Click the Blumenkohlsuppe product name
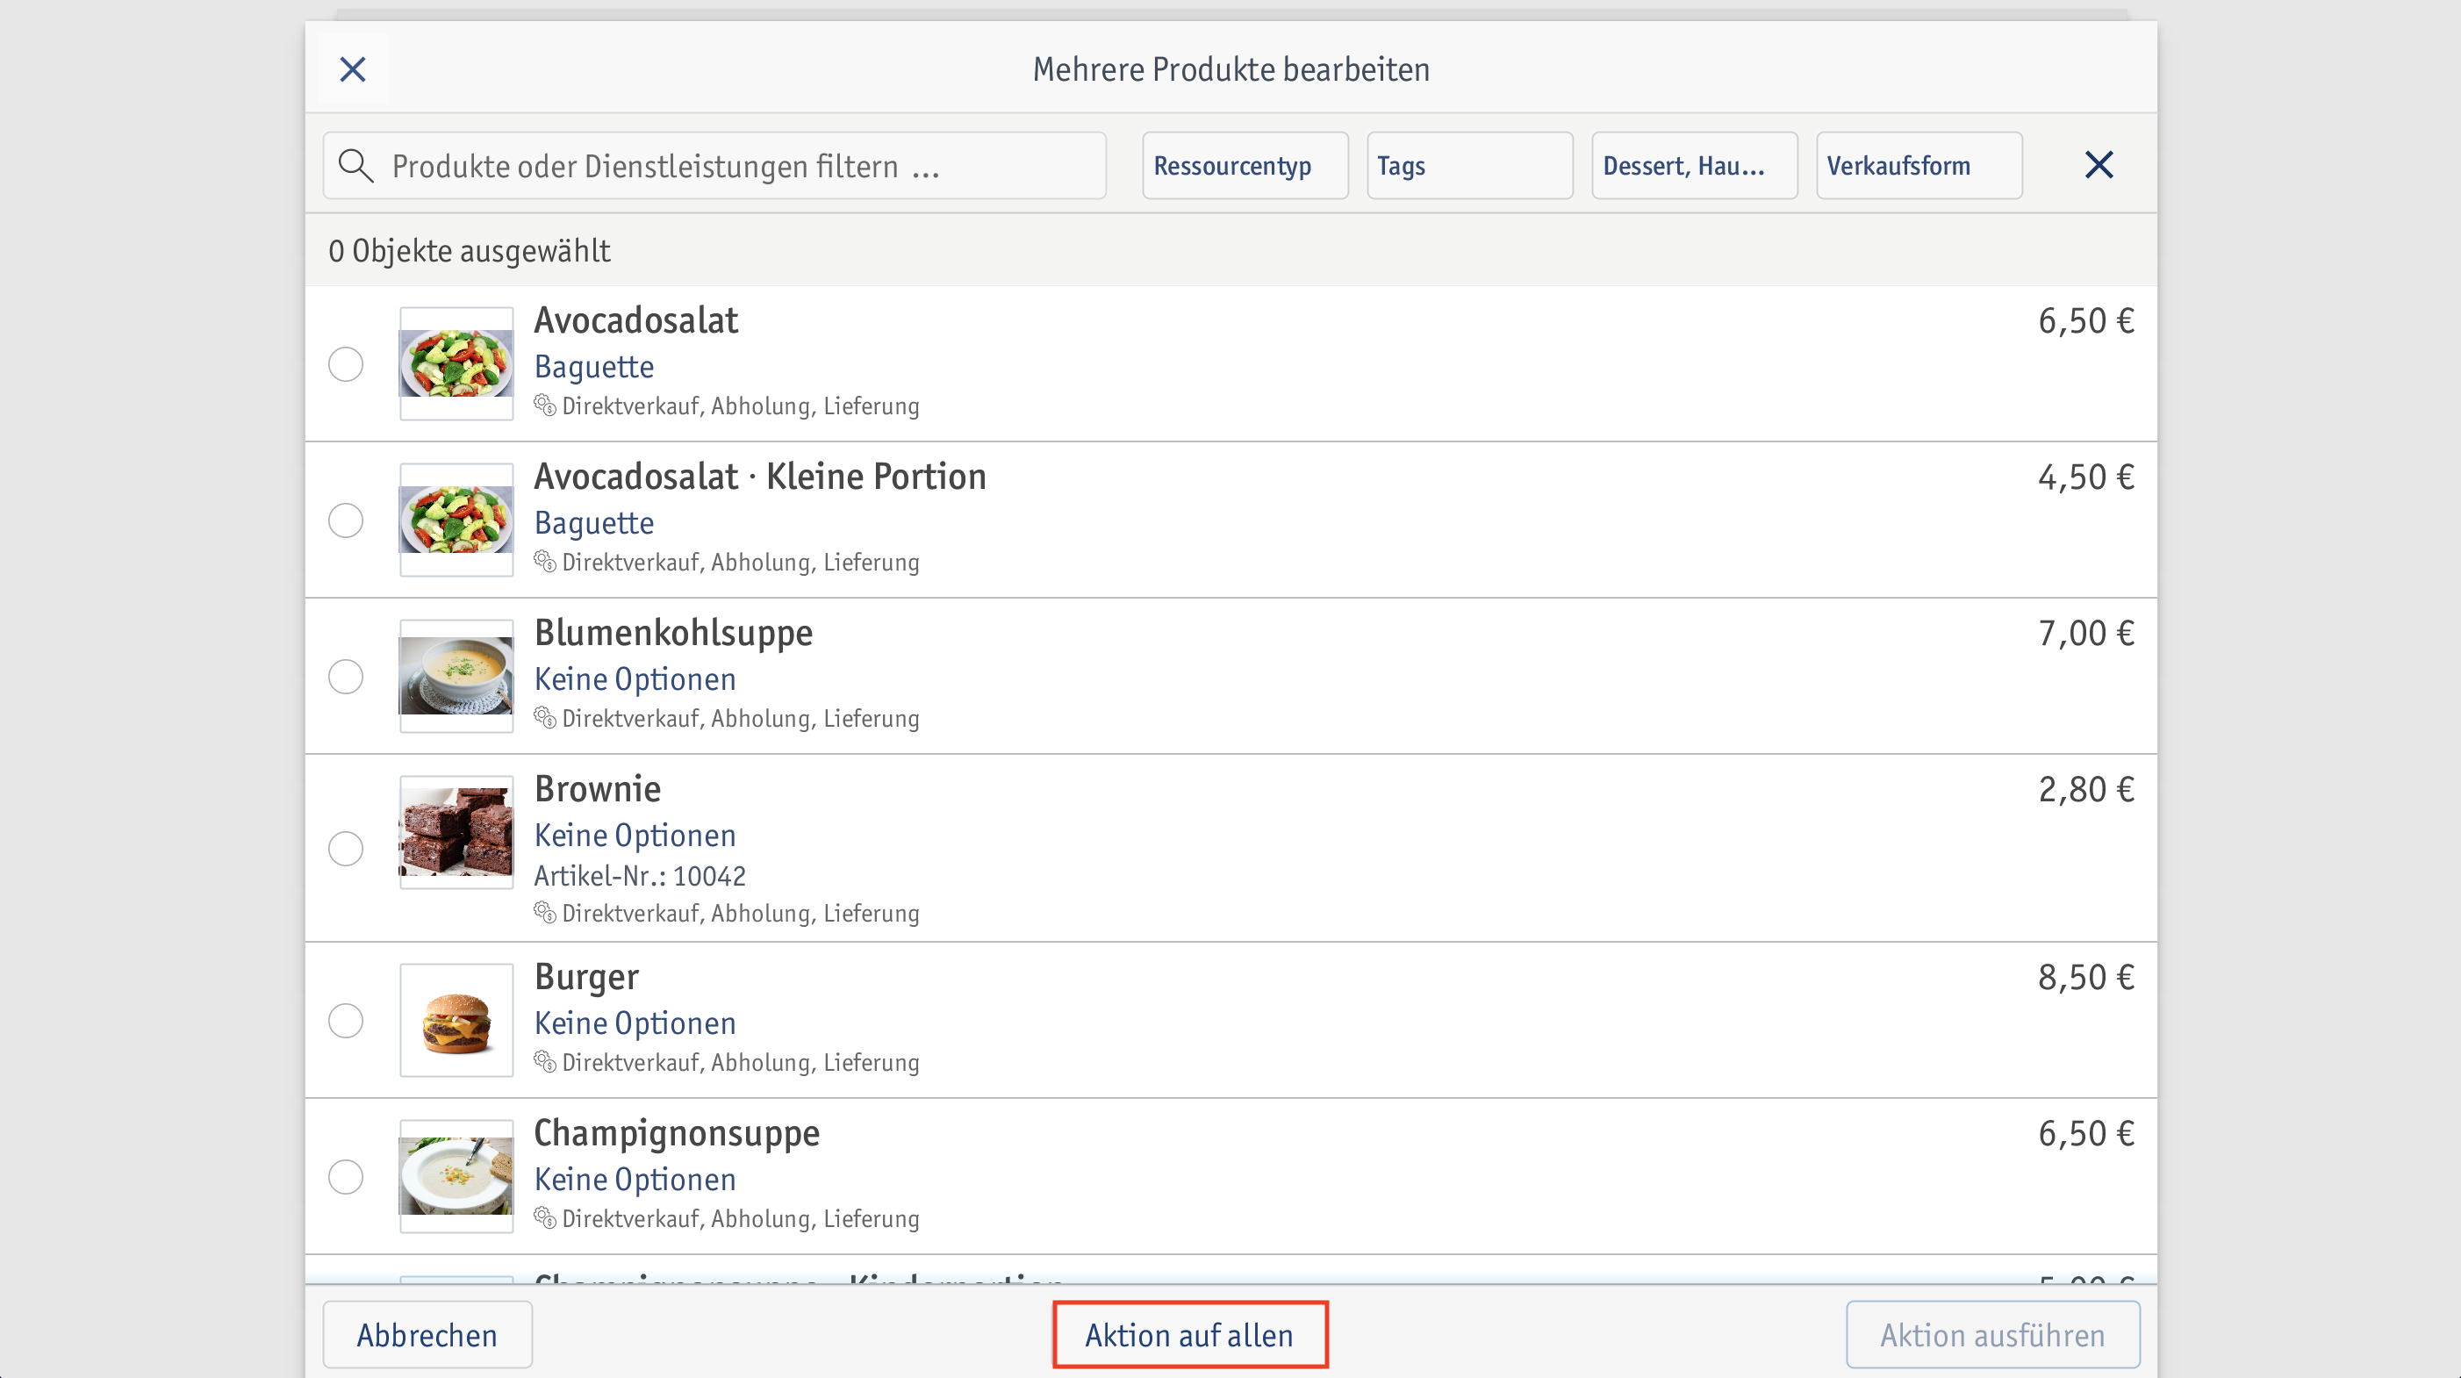Screen dimensions: 2461x1378 [x=672, y=633]
